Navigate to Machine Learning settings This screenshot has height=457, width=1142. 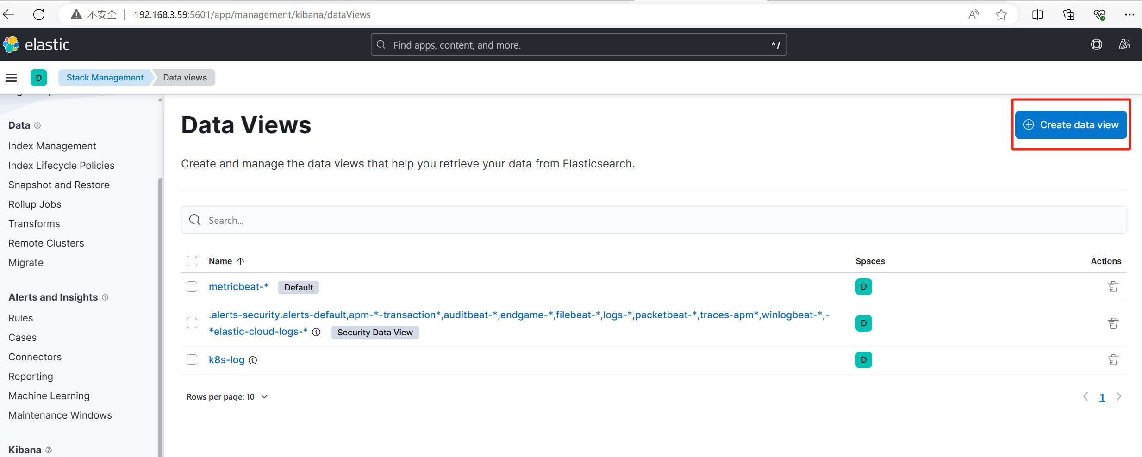coord(49,396)
